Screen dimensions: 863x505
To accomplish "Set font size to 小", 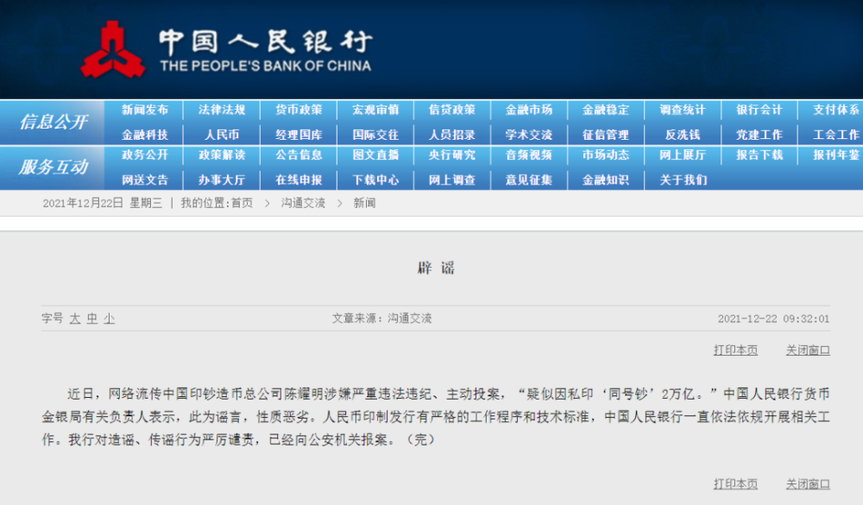I will 109,319.
